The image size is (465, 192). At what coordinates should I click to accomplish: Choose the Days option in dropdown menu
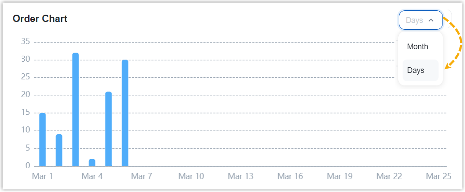pos(416,70)
